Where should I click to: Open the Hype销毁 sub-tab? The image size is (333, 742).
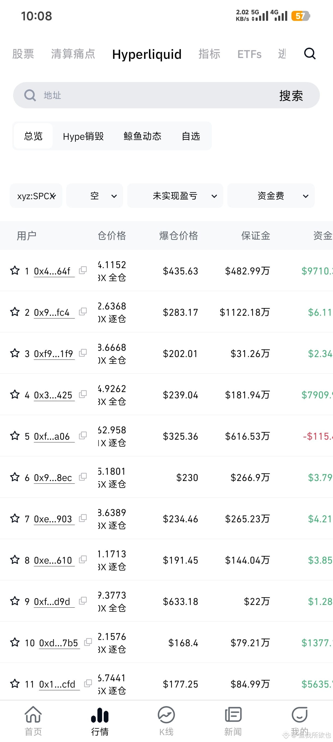(83, 136)
